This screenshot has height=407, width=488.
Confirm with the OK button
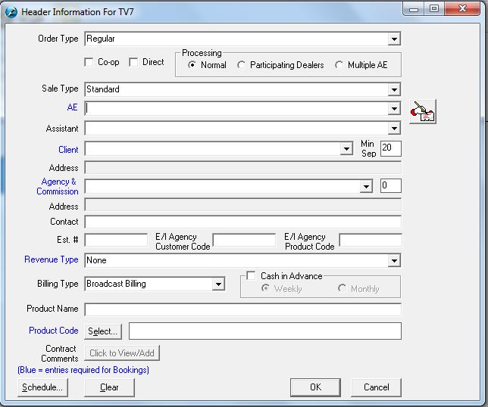coord(315,387)
